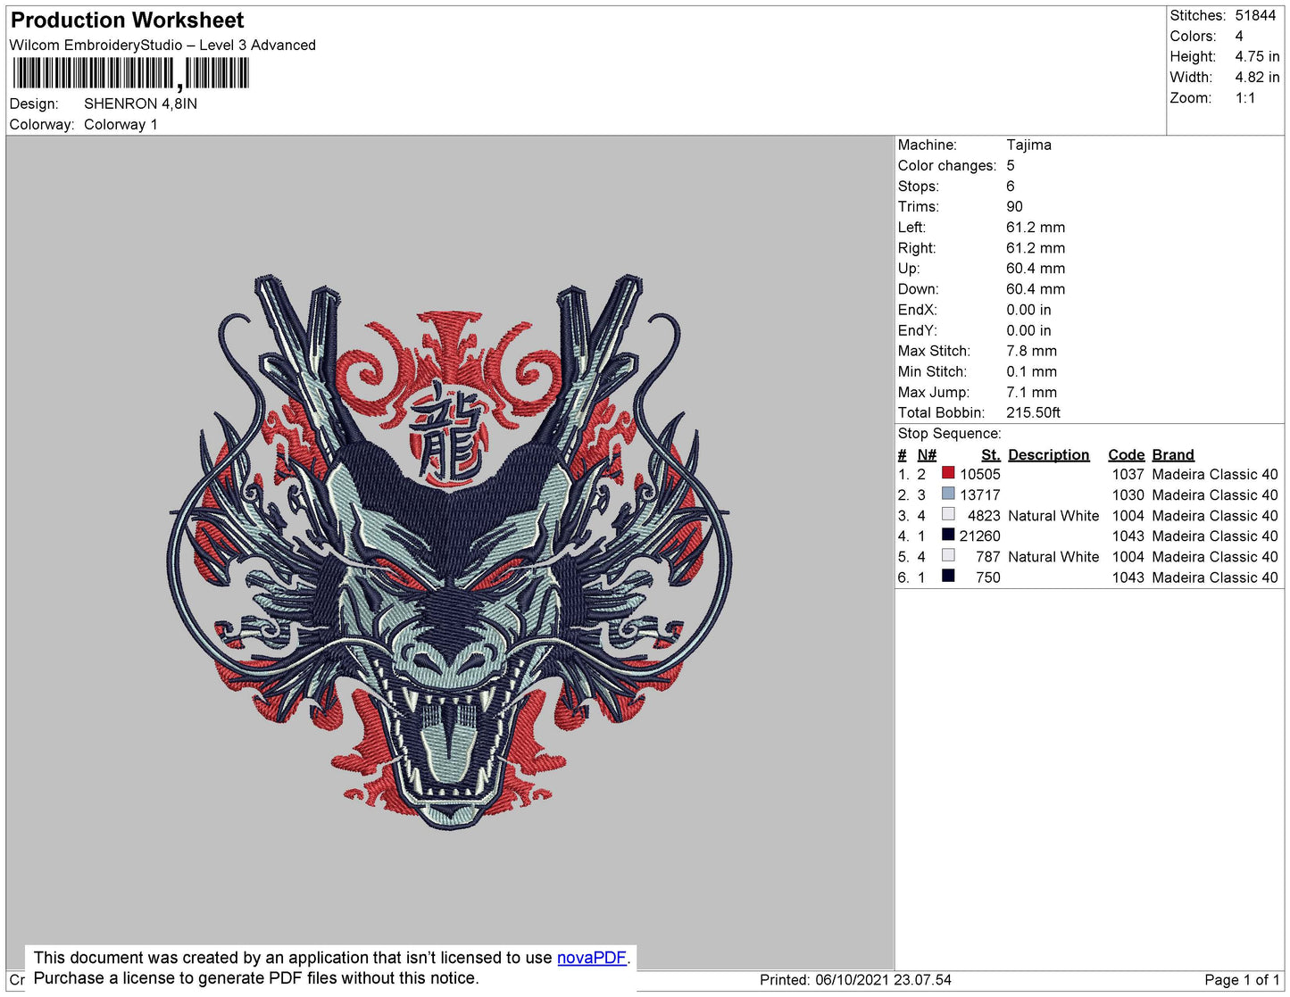Viewport: 1290px width, 997px height.
Task: Click the Description column header
Action: point(1048,454)
